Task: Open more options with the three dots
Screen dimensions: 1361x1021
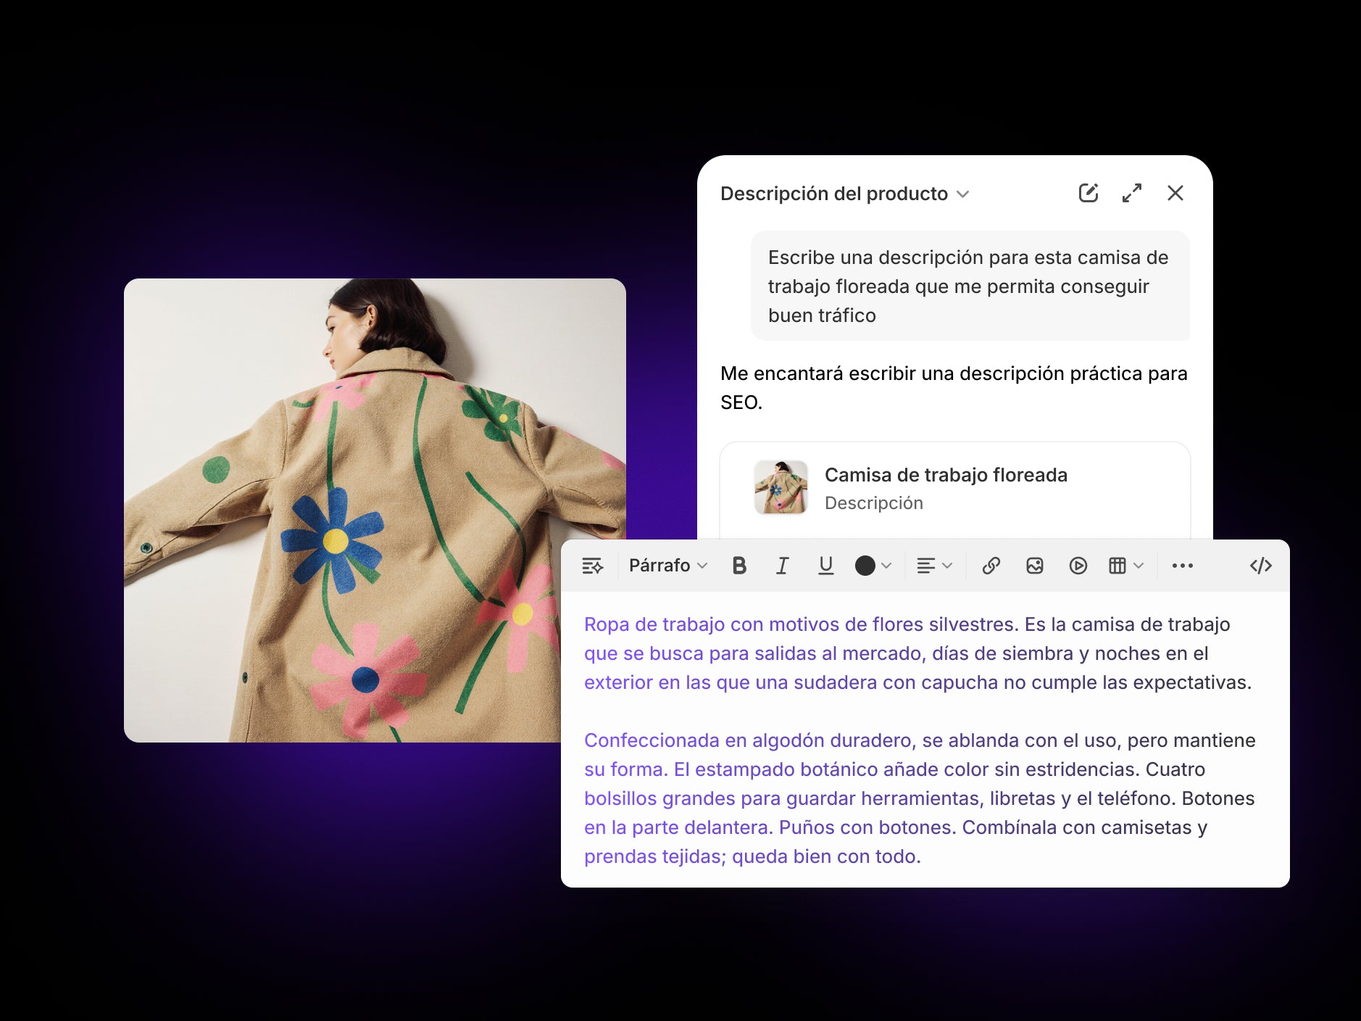Action: pyautogui.click(x=1183, y=566)
